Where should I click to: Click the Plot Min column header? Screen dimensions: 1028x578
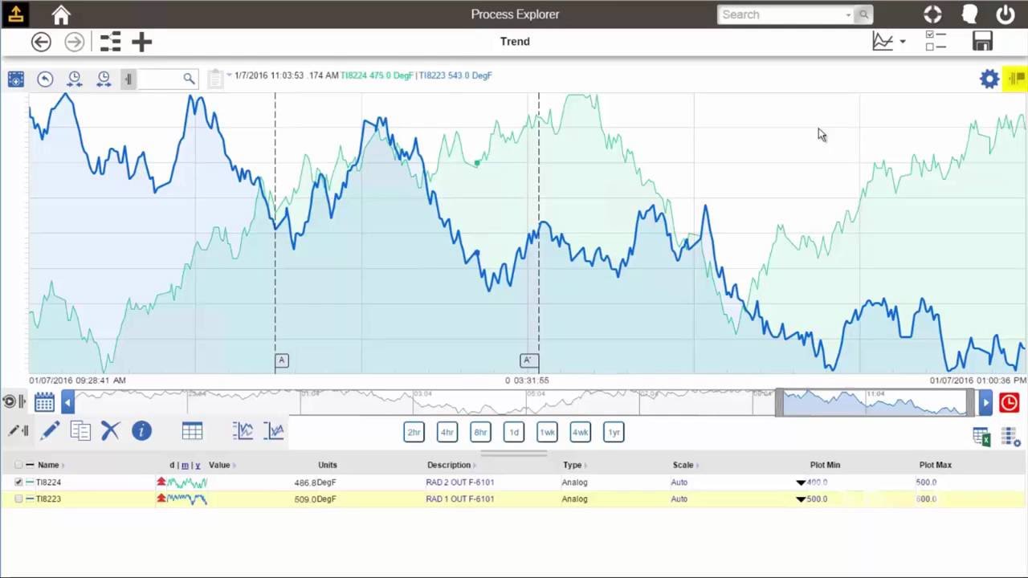(825, 465)
